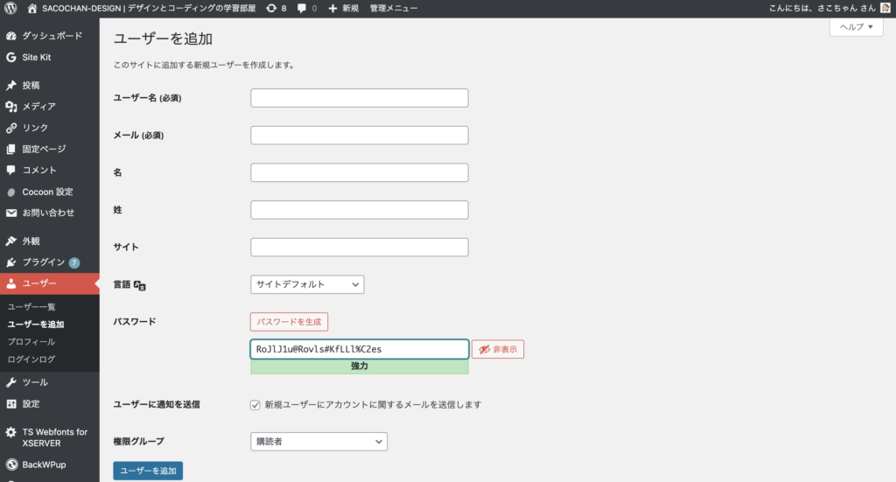Select Profile in the Users submenu

coord(31,342)
